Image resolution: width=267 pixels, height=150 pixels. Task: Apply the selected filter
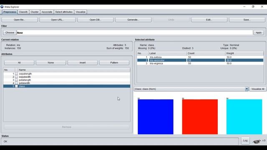click(259, 32)
